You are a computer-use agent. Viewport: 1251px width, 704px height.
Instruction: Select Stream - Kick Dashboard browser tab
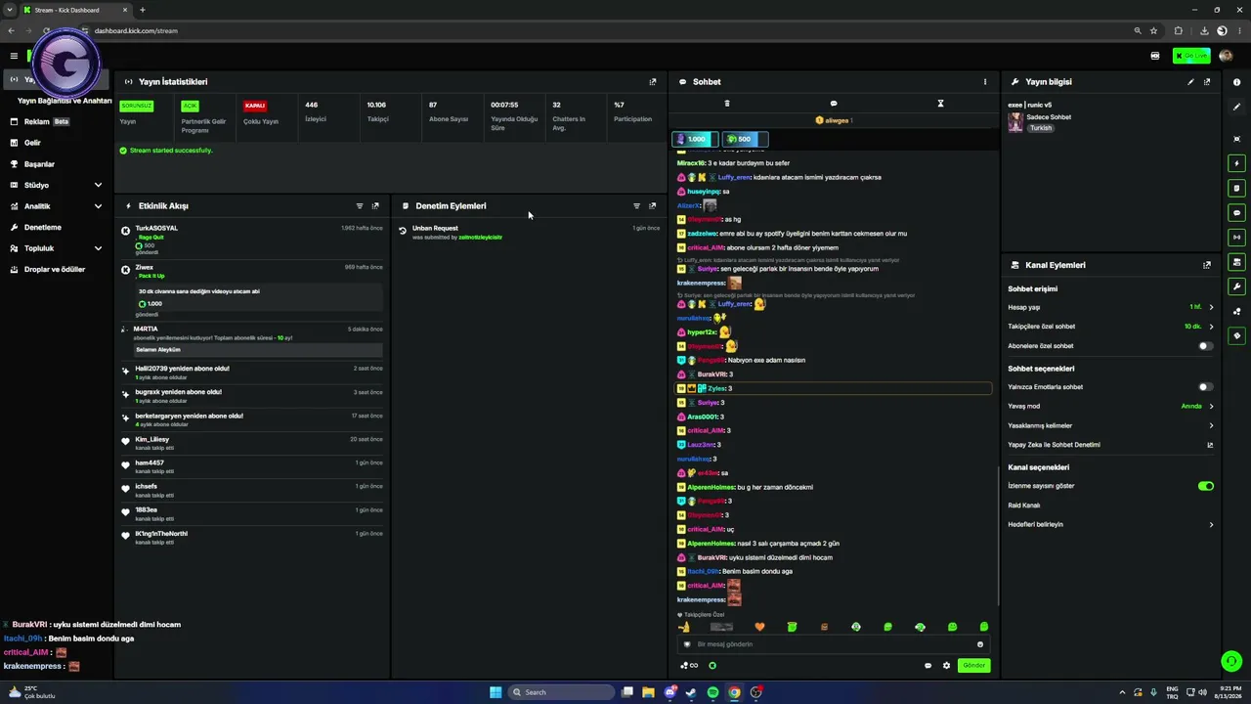pyautogui.click(x=73, y=10)
